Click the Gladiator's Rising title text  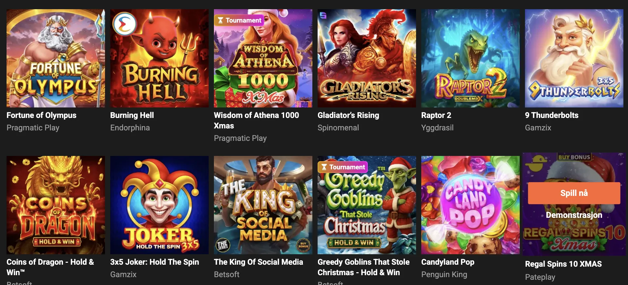pyautogui.click(x=348, y=115)
